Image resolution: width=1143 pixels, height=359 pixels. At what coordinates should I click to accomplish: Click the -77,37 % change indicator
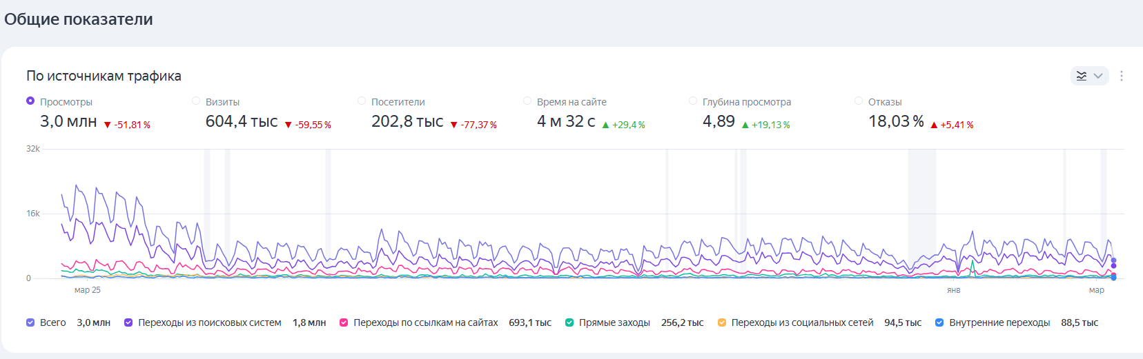tap(473, 125)
